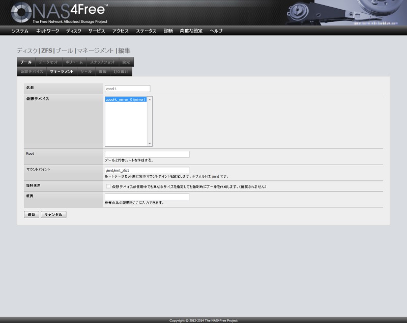Click the キャンセル button
The height and width of the screenshot is (323, 407).
[53, 214]
